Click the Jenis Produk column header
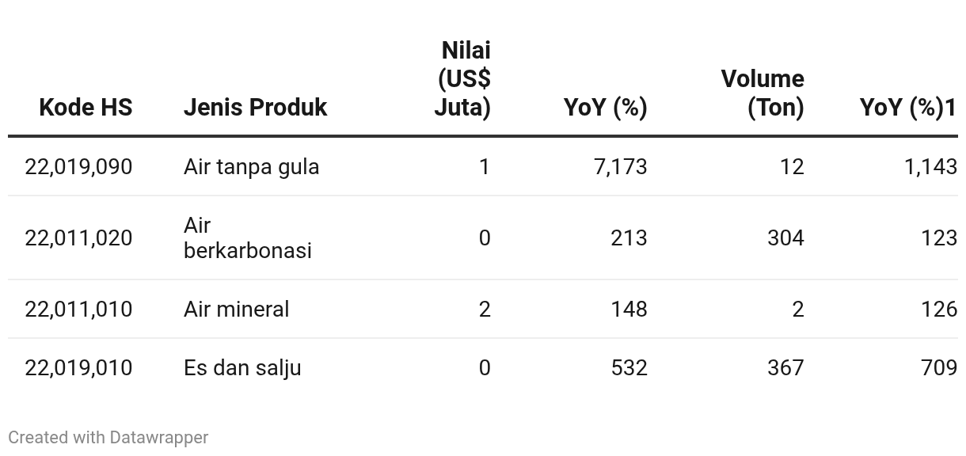The height and width of the screenshot is (456, 966). click(x=255, y=107)
